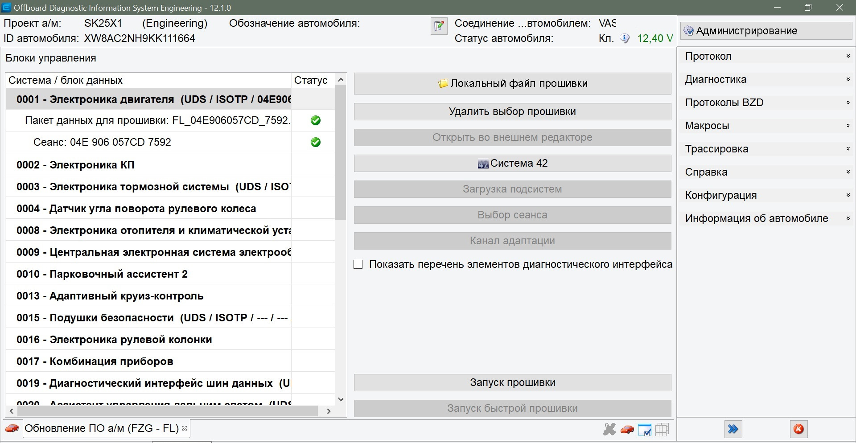Expand the Диагностика panel
The height and width of the screenshot is (443, 856).
point(765,80)
